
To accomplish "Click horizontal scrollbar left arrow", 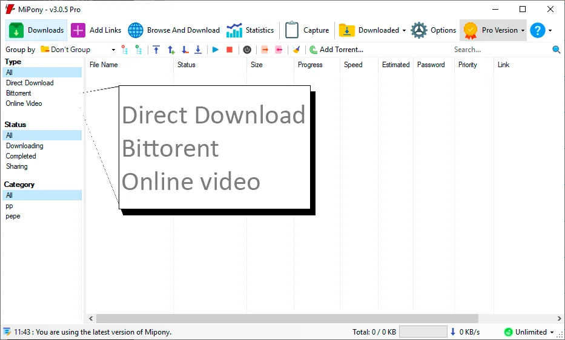I will coord(91,318).
